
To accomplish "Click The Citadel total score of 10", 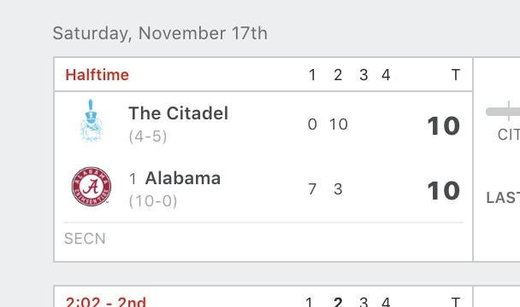I will [443, 125].
